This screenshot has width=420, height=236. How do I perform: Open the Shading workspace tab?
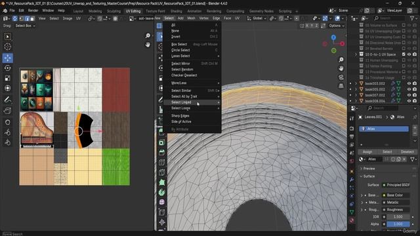177,11
